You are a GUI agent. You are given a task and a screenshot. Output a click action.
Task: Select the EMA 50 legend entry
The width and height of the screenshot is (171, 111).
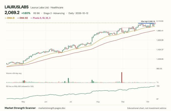(22, 18)
